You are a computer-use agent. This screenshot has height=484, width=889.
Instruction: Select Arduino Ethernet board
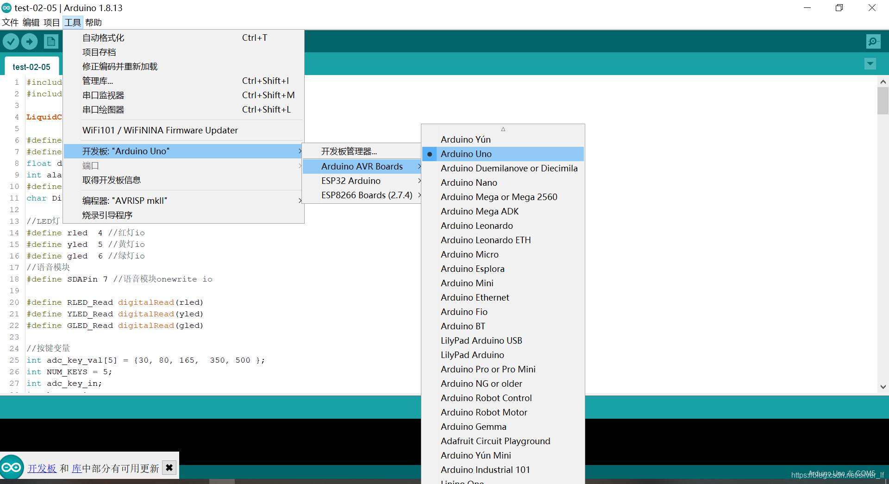pos(503,297)
